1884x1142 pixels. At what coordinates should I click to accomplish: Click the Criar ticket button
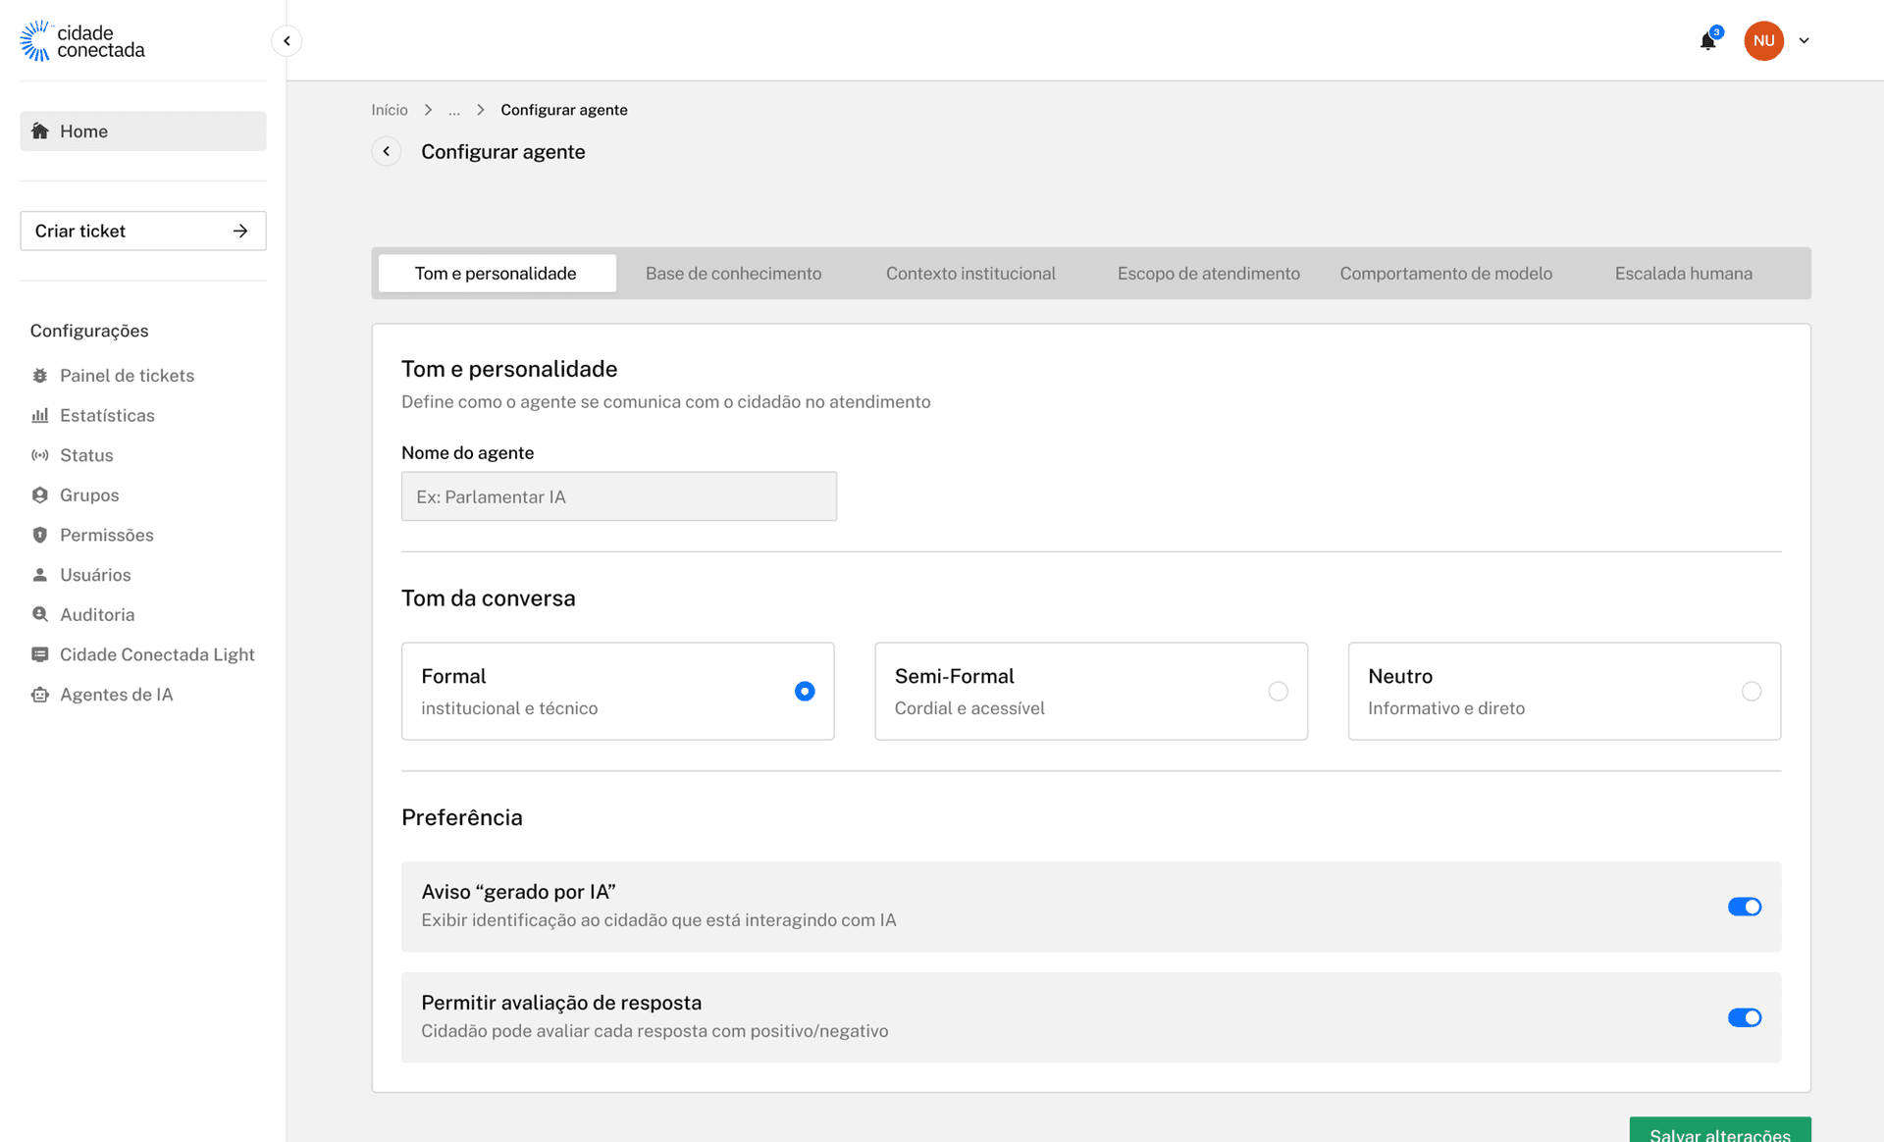143,231
